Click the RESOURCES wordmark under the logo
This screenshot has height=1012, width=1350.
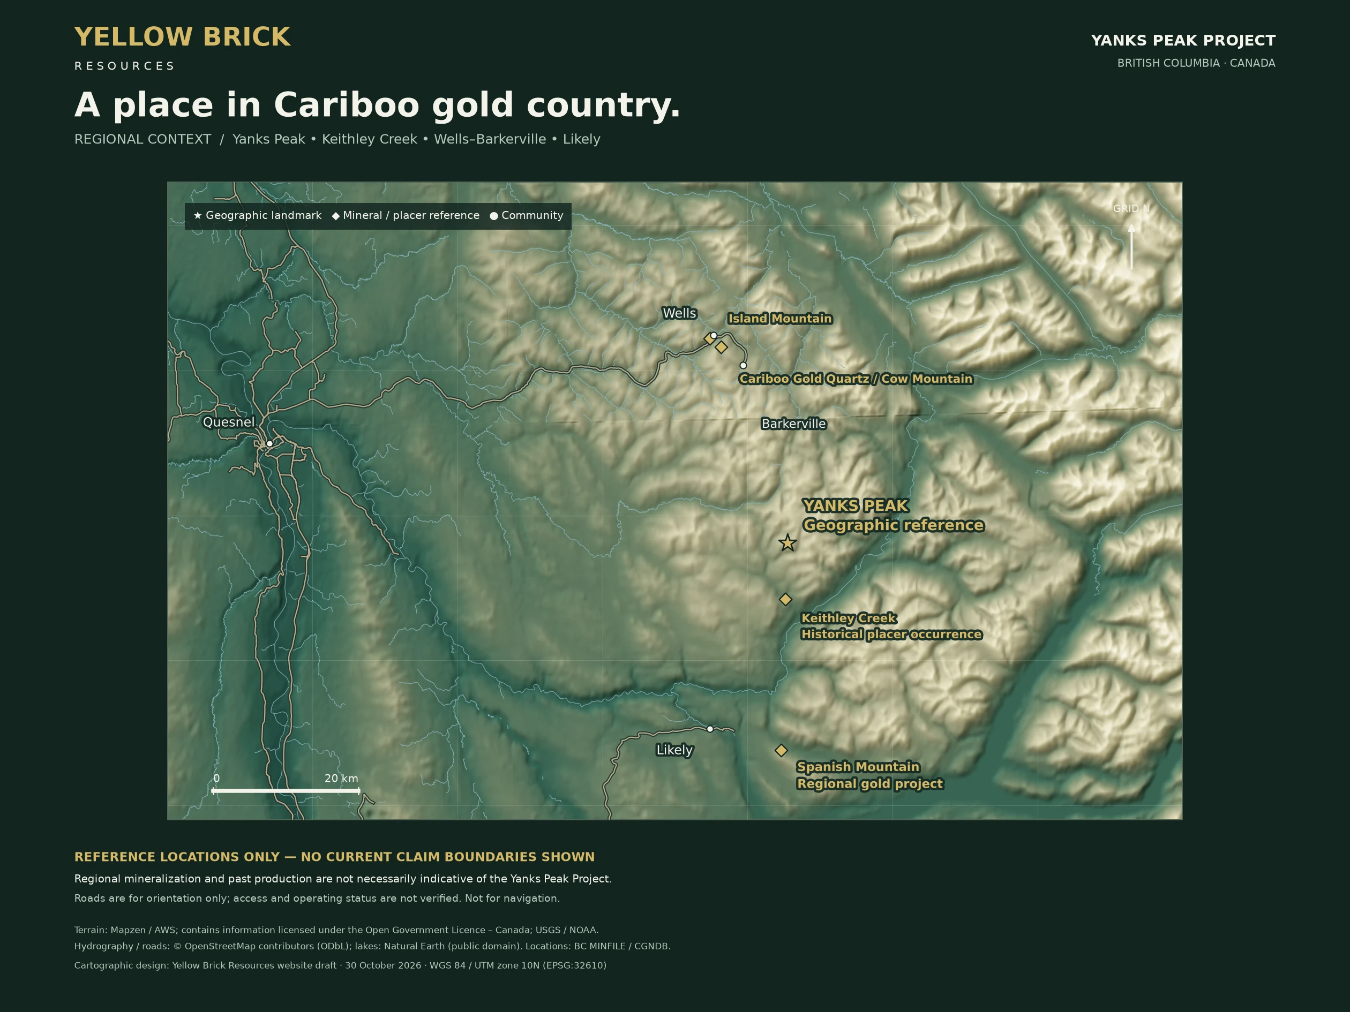[124, 66]
